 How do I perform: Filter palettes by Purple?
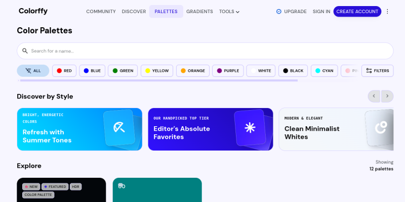[x=228, y=71]
